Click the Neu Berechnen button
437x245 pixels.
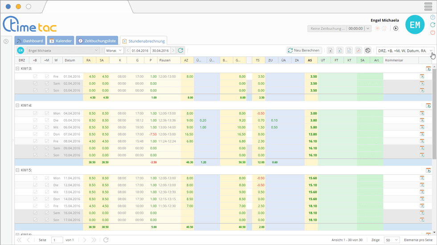coord(304,51)
